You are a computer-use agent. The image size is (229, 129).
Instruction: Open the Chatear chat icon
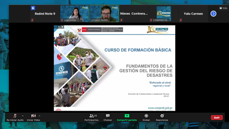108,116
